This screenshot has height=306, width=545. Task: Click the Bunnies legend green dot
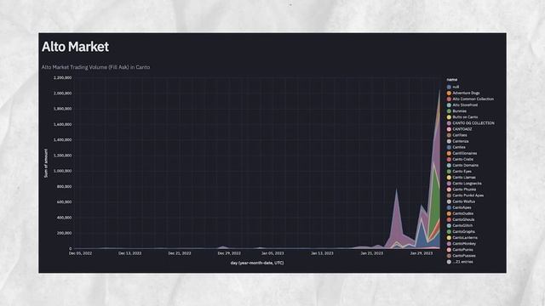(449, 111)
